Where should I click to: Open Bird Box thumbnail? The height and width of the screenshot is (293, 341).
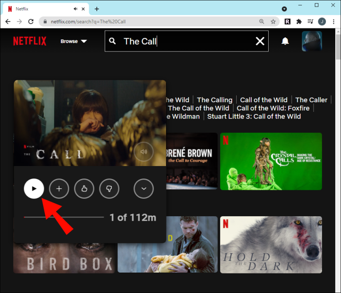coord(64,258)
